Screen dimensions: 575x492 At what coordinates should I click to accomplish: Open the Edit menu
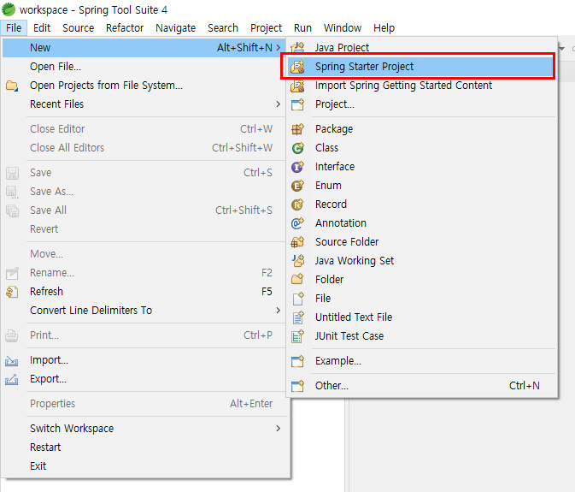tap(42, 28)
